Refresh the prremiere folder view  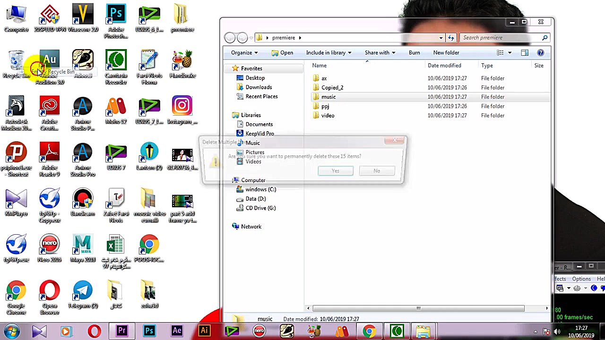coord(451,38)
